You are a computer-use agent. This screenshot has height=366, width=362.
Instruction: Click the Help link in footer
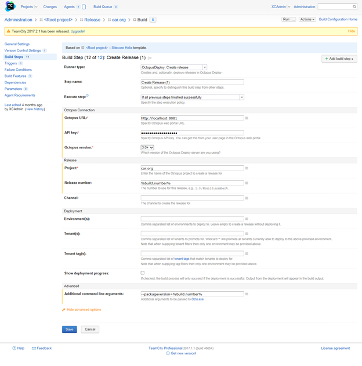click(x=20, y=348)
